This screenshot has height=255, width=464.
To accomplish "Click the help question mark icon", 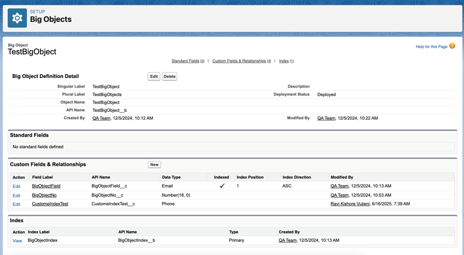I will pyautogui.click(x=452, y=46).
